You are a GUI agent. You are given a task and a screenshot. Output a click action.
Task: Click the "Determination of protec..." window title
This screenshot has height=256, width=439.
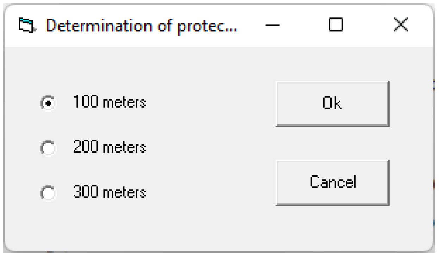coord(142,26)
